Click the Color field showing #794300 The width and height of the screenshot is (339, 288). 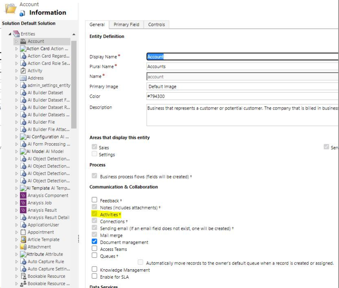point(242,96)
